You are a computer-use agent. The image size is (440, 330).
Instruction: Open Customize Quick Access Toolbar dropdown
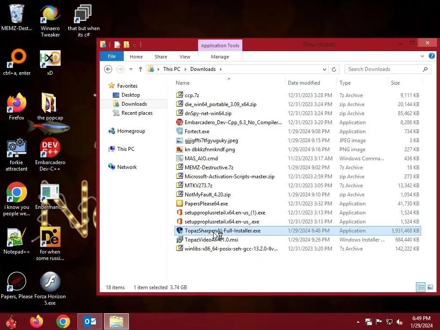[134, 45]
